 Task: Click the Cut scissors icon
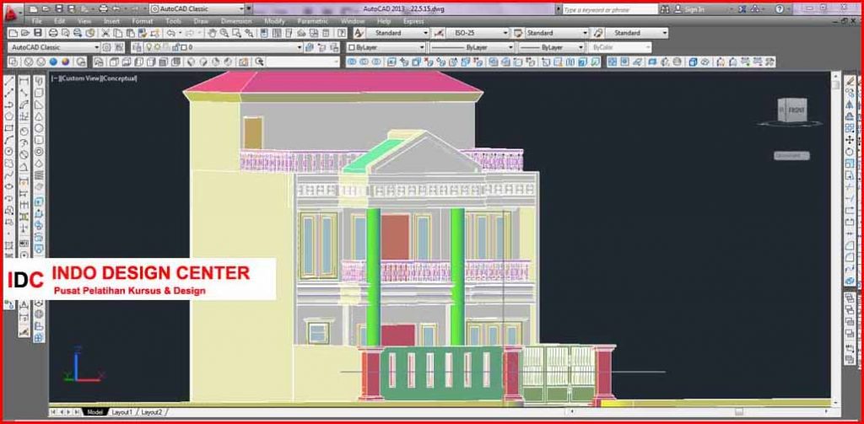105,33
